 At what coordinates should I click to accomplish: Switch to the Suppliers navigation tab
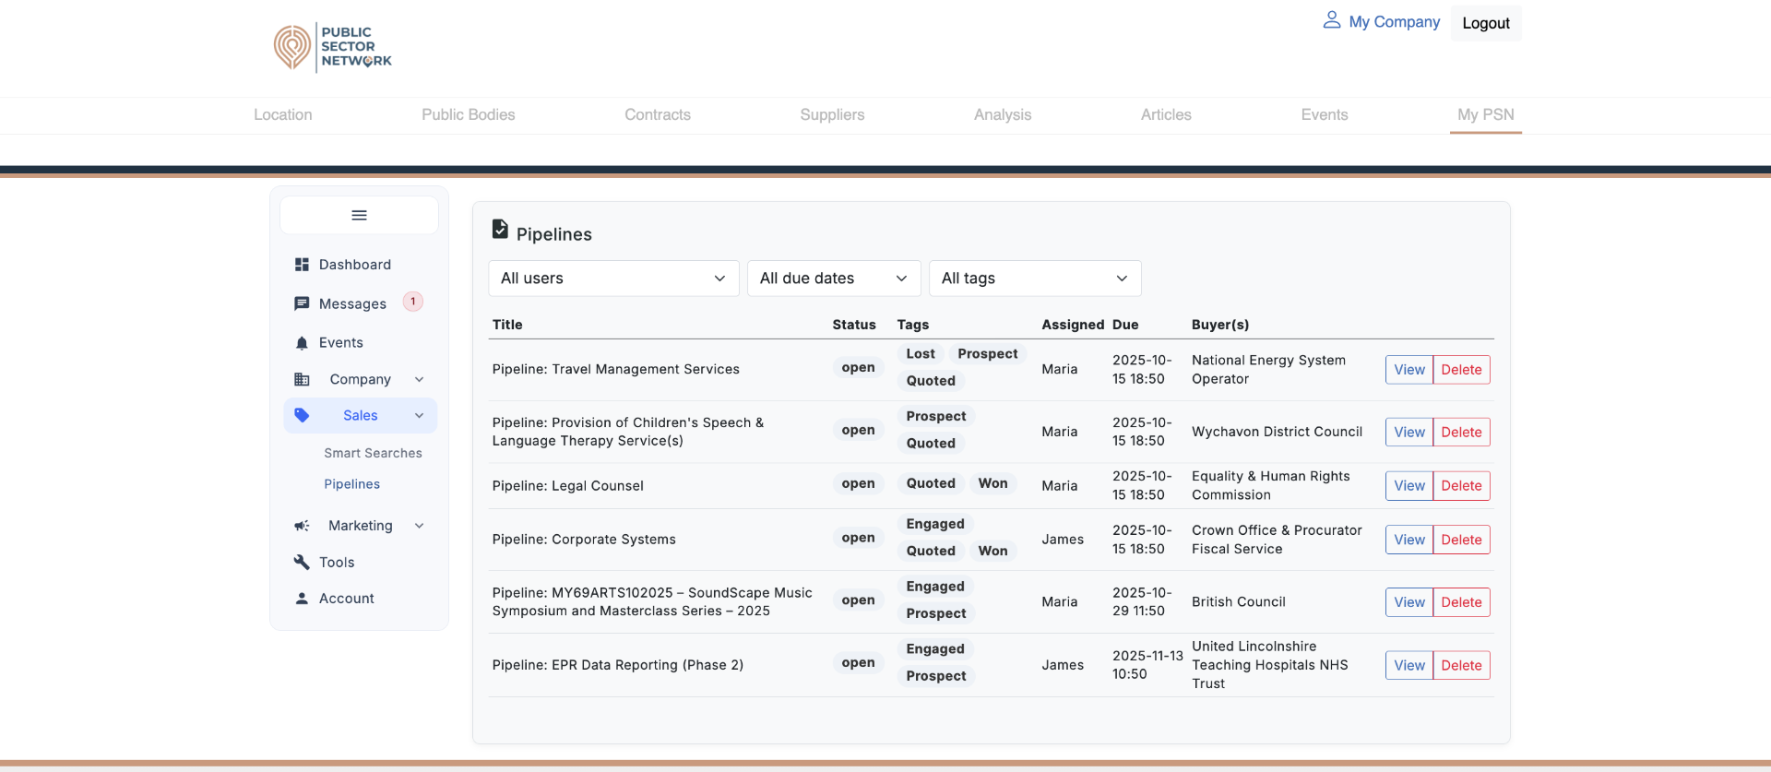[x=832, y=114]
